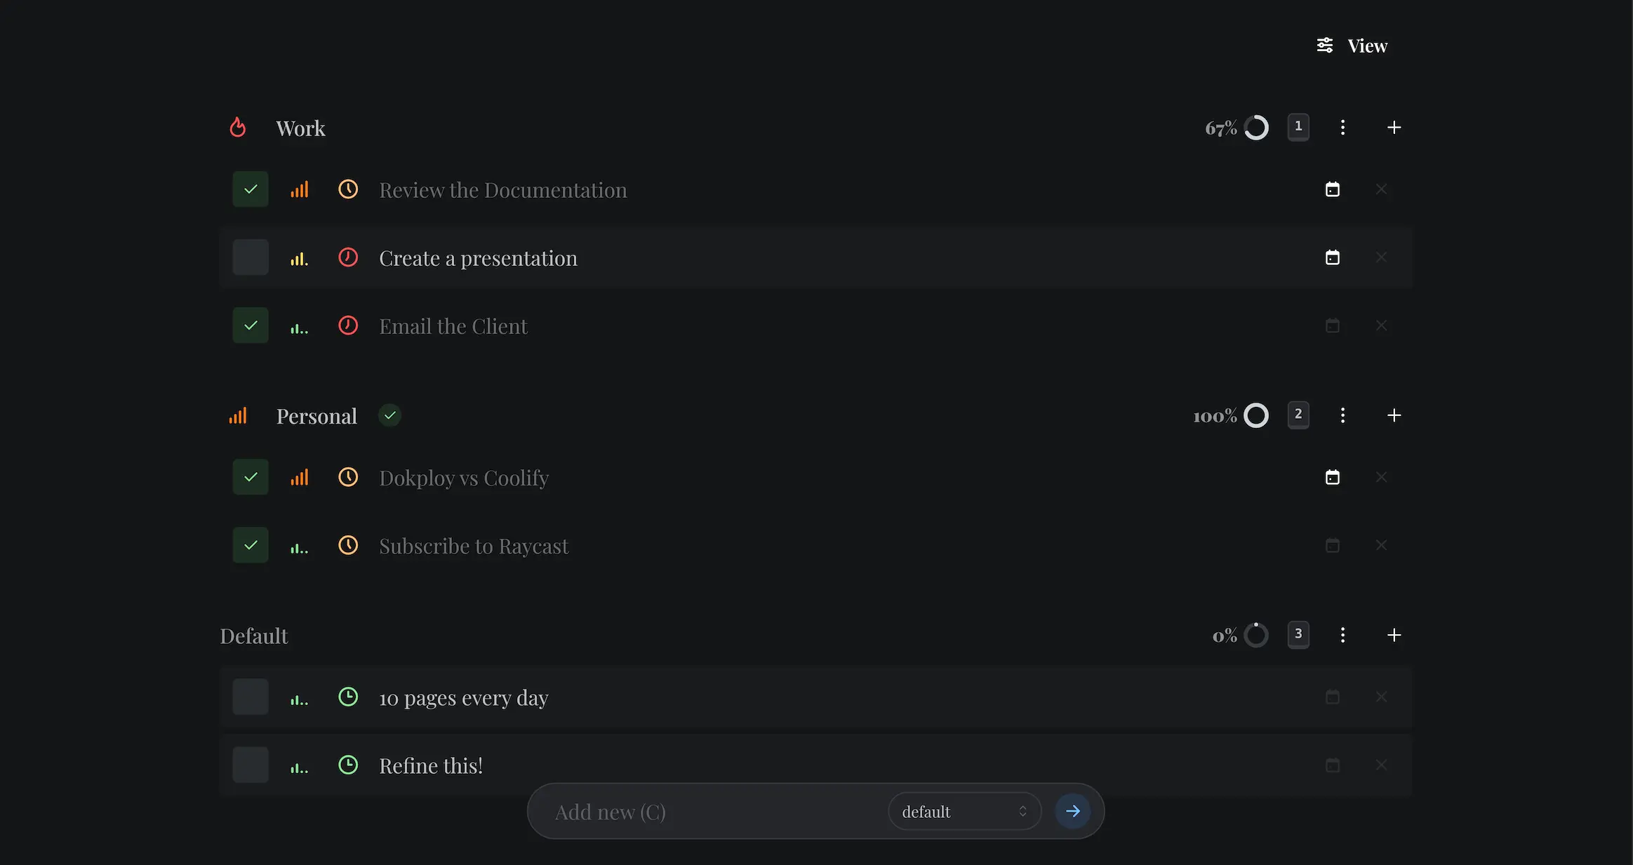
Task: Open calendar for Create a presentation
Action: [1332, 258]
